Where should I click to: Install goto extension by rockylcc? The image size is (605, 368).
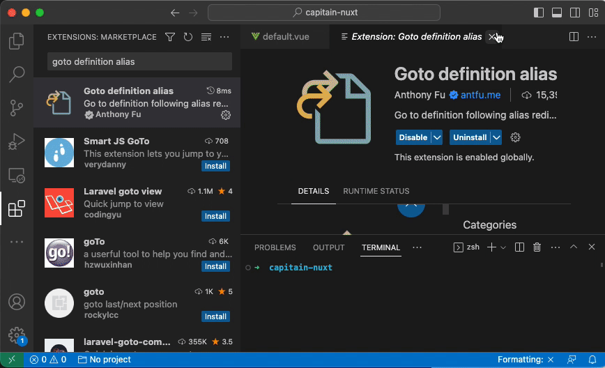point(215,316)
